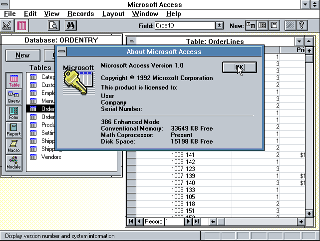
Task: Click horizontal scrollbar left arrow in OrderLines
Action: click(213, 221)
